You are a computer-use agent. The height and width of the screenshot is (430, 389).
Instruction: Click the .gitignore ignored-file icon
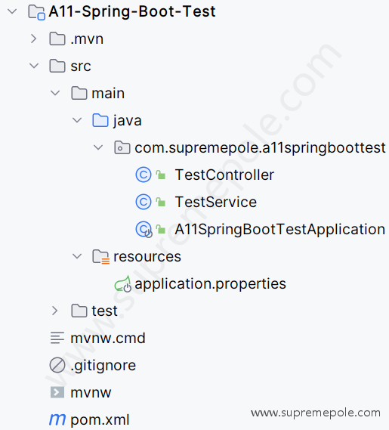coord(57,365)
